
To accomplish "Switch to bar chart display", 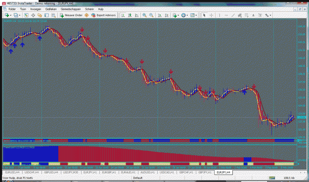I will (123, 15).
